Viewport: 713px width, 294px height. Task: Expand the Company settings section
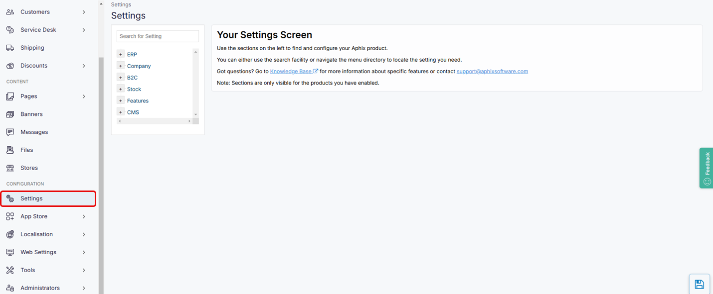pyautogui.click(x=120, y=66)
